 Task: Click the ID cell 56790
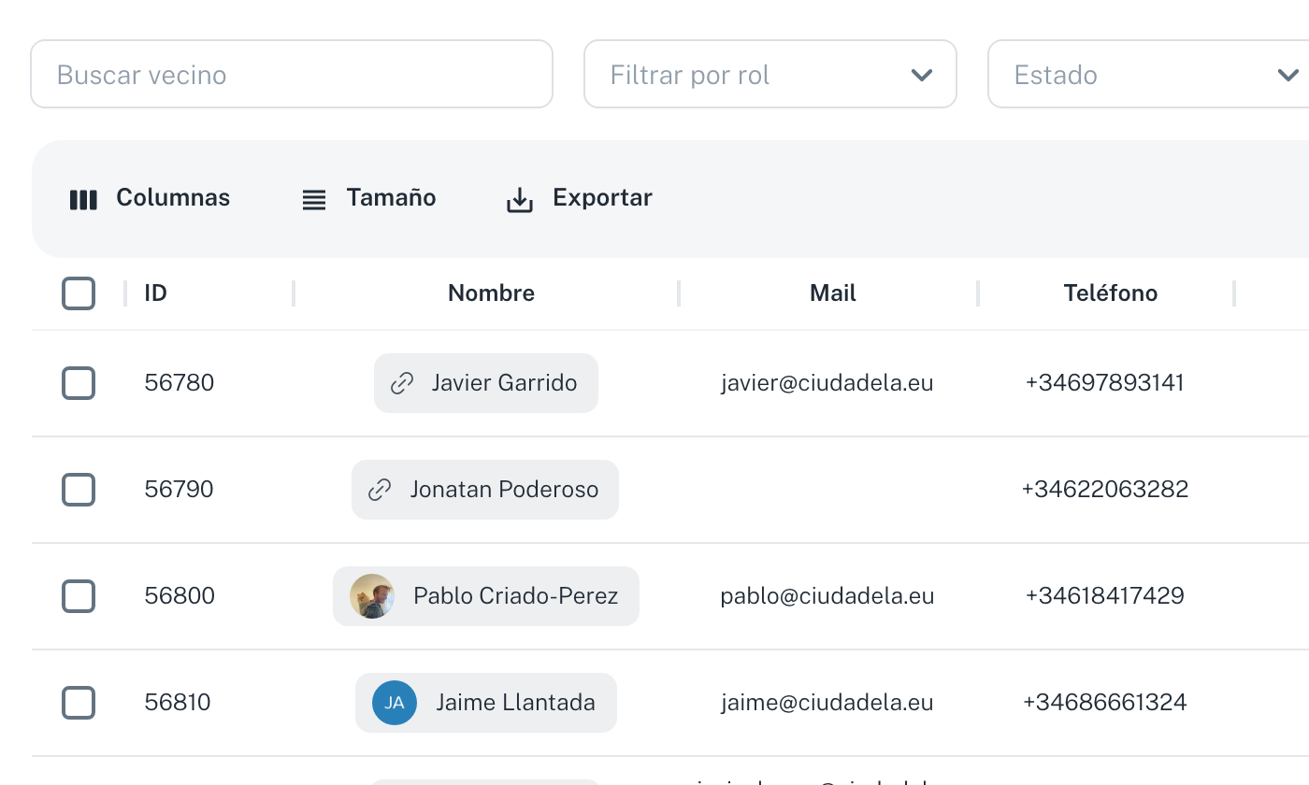180,490
